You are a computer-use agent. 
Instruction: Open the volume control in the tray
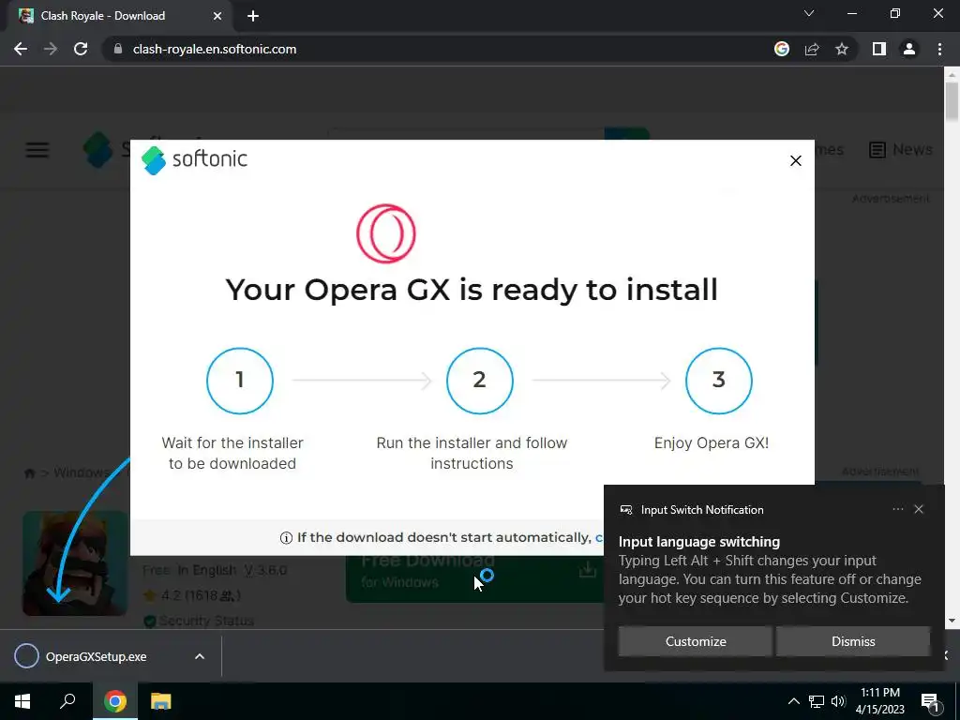tap(839, 701)
